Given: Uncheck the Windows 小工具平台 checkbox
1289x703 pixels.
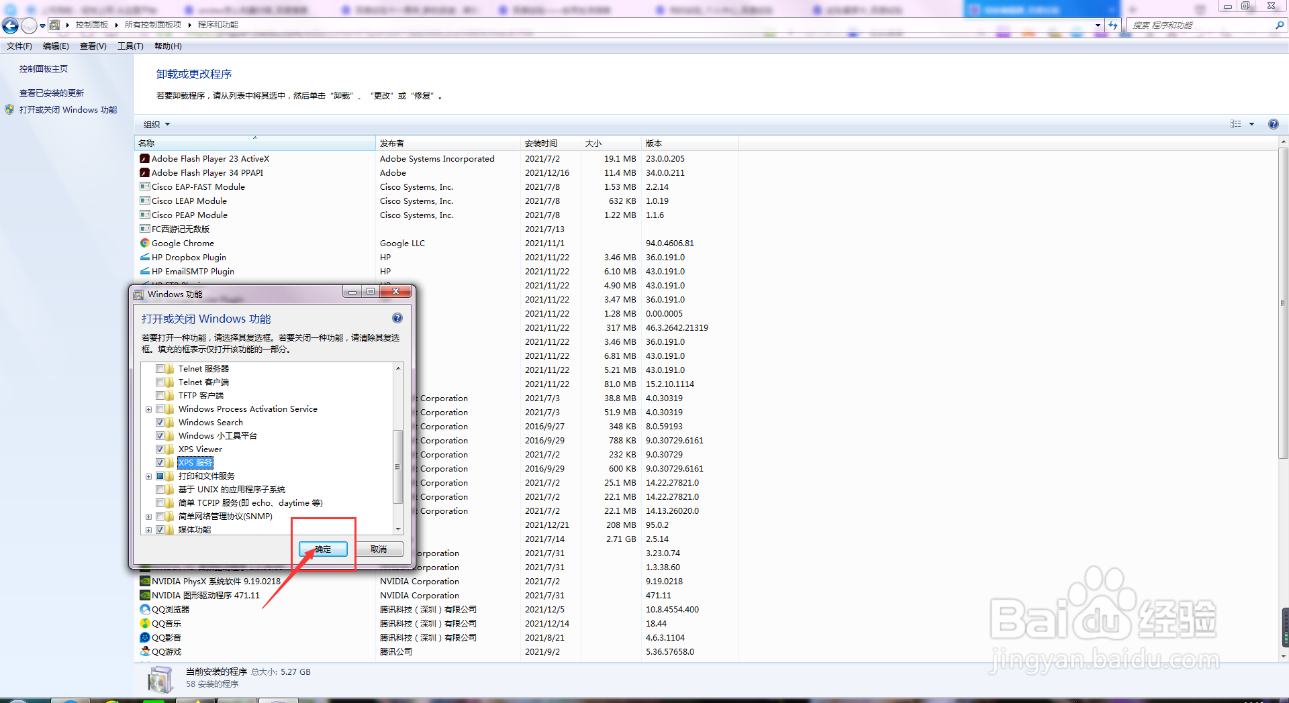Looking at the screenshot, I should coord(160,436).
